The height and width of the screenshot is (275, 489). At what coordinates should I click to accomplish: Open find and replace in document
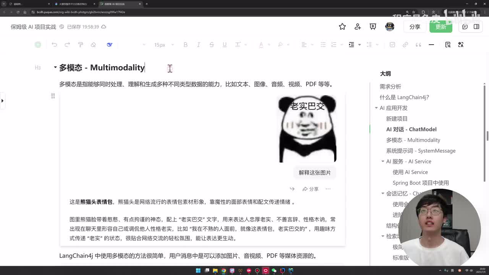coord(448,45)
